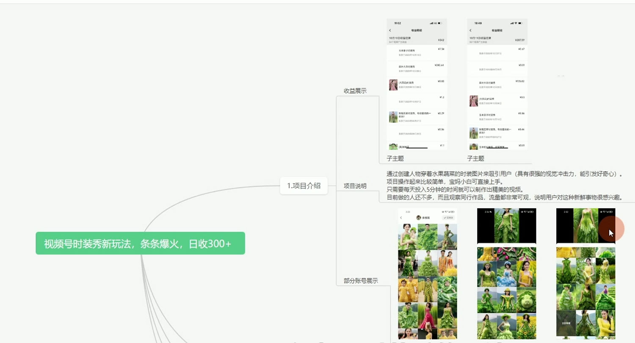Click the checkmark icon on the 已关注 button

[x=445, y=217]
